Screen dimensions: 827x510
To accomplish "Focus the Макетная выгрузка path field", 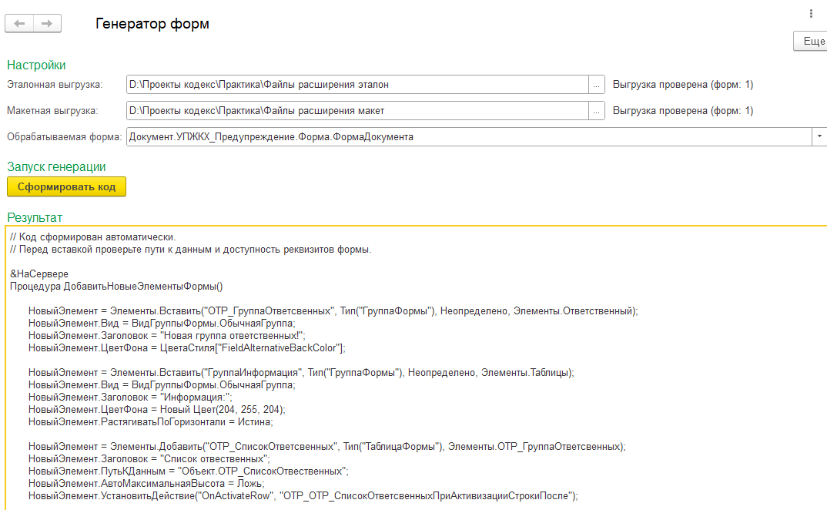I will click(x=357, y=111).
